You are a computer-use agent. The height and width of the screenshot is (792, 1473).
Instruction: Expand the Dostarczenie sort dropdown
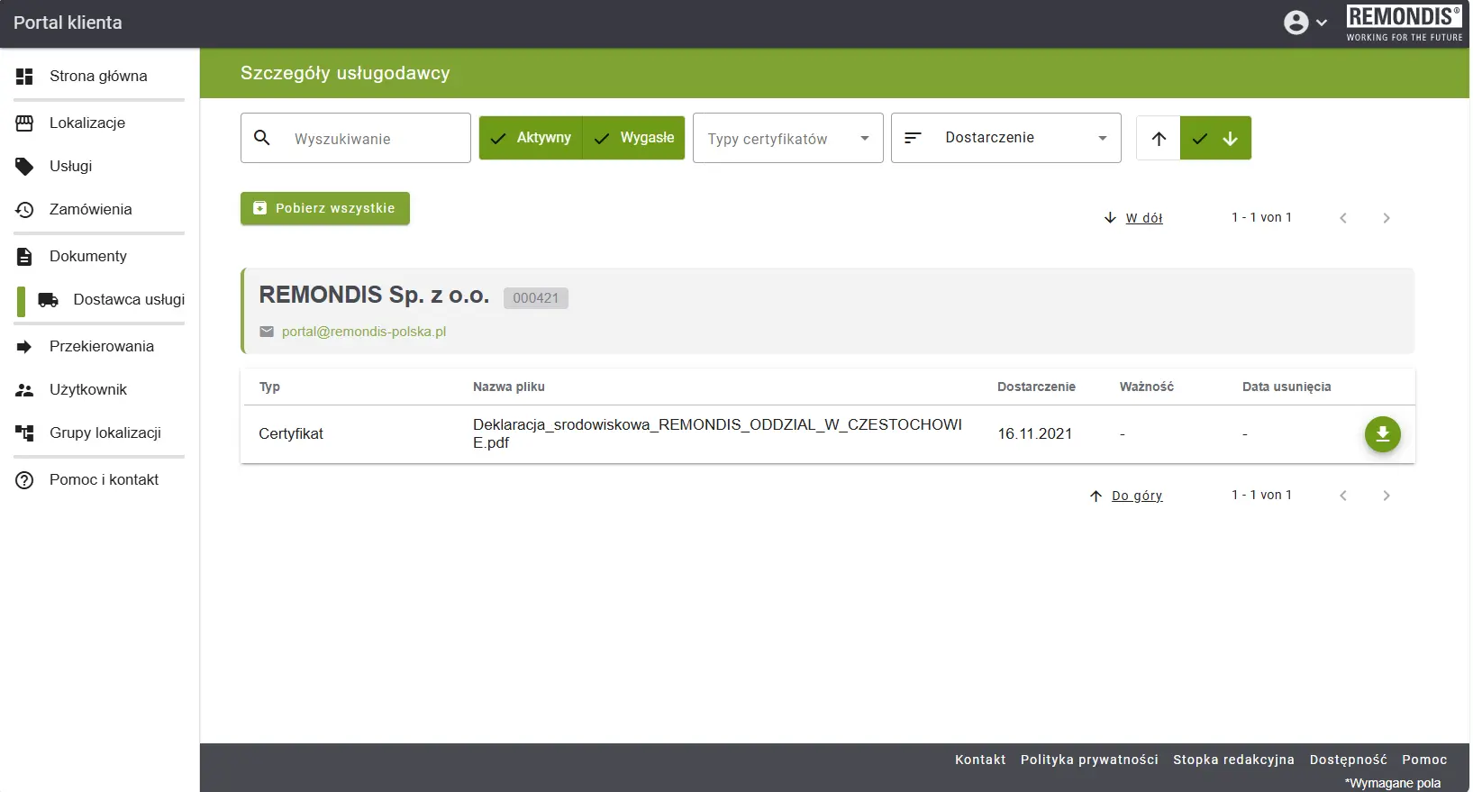click(x=1005, y=138)
